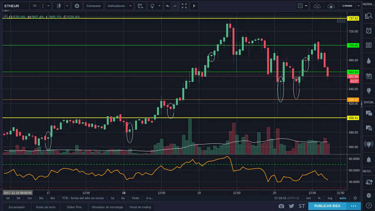This screenshot has height=211, width=375.
Task: Collapse the left panel arrow at bottom-left
Action: 1,190
